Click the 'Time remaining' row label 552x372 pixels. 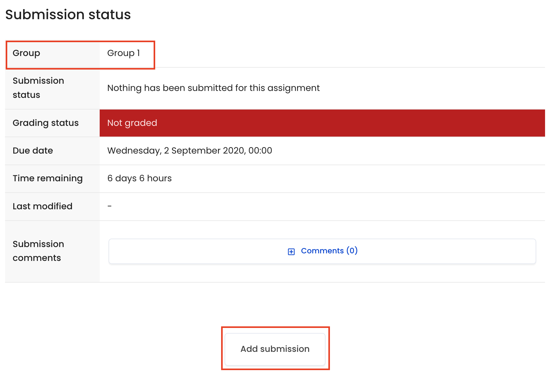(x=48, y=178)
